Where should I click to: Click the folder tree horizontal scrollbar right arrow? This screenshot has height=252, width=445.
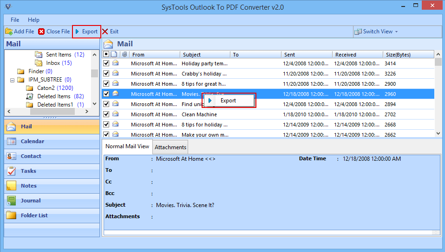point(87,112)
